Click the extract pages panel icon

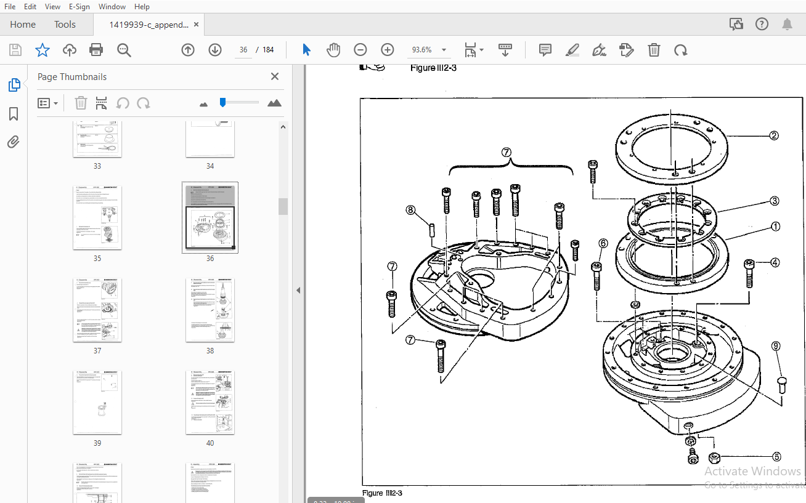(101, 103)
